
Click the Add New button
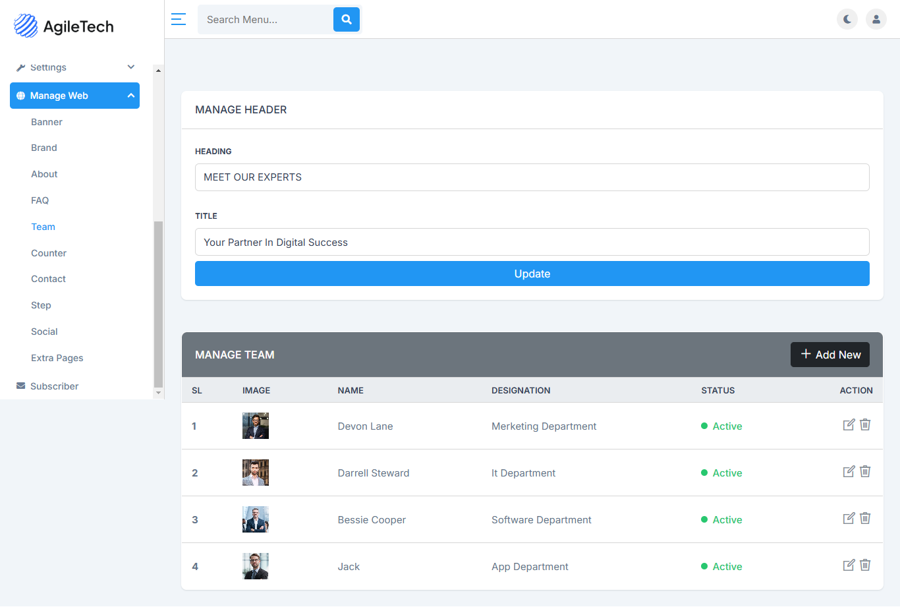(830, 355)
